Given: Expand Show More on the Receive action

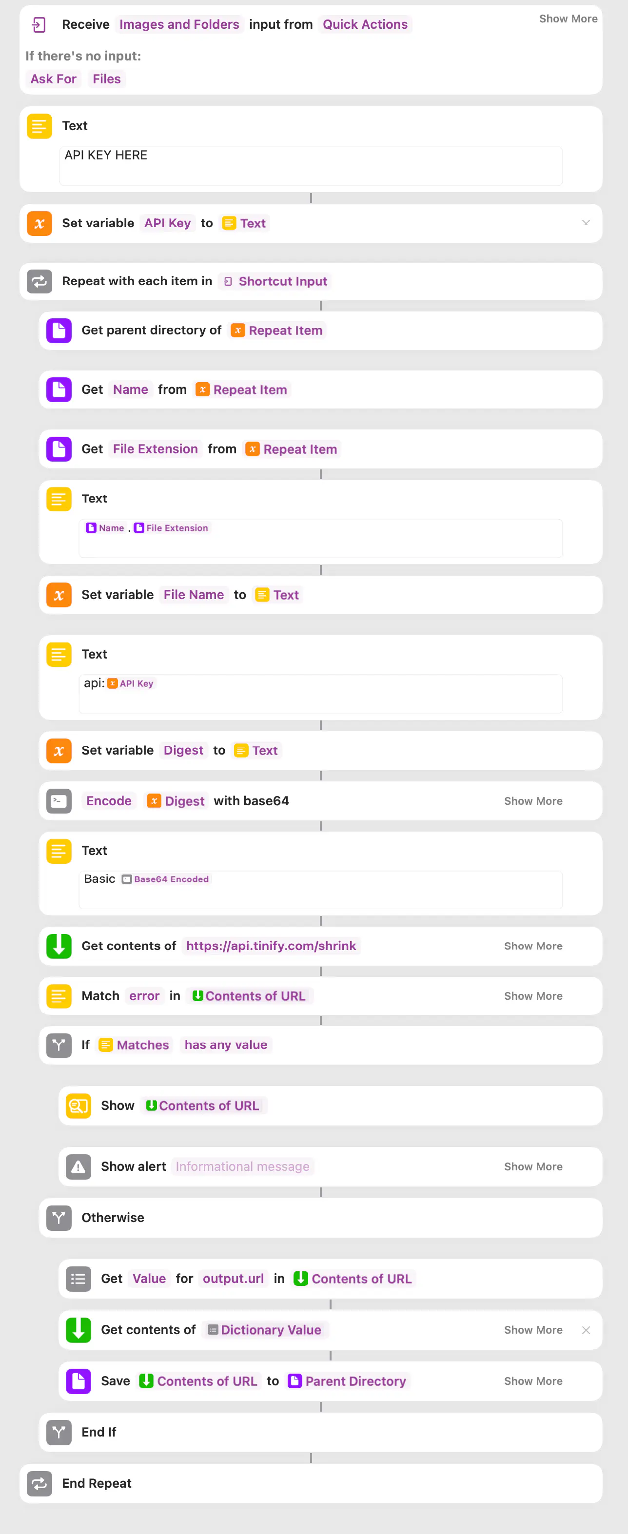Looking at the screenshot, I should (568, 19).
